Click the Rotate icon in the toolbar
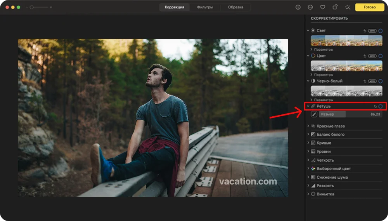388x221 pixels. pos(335,7)
